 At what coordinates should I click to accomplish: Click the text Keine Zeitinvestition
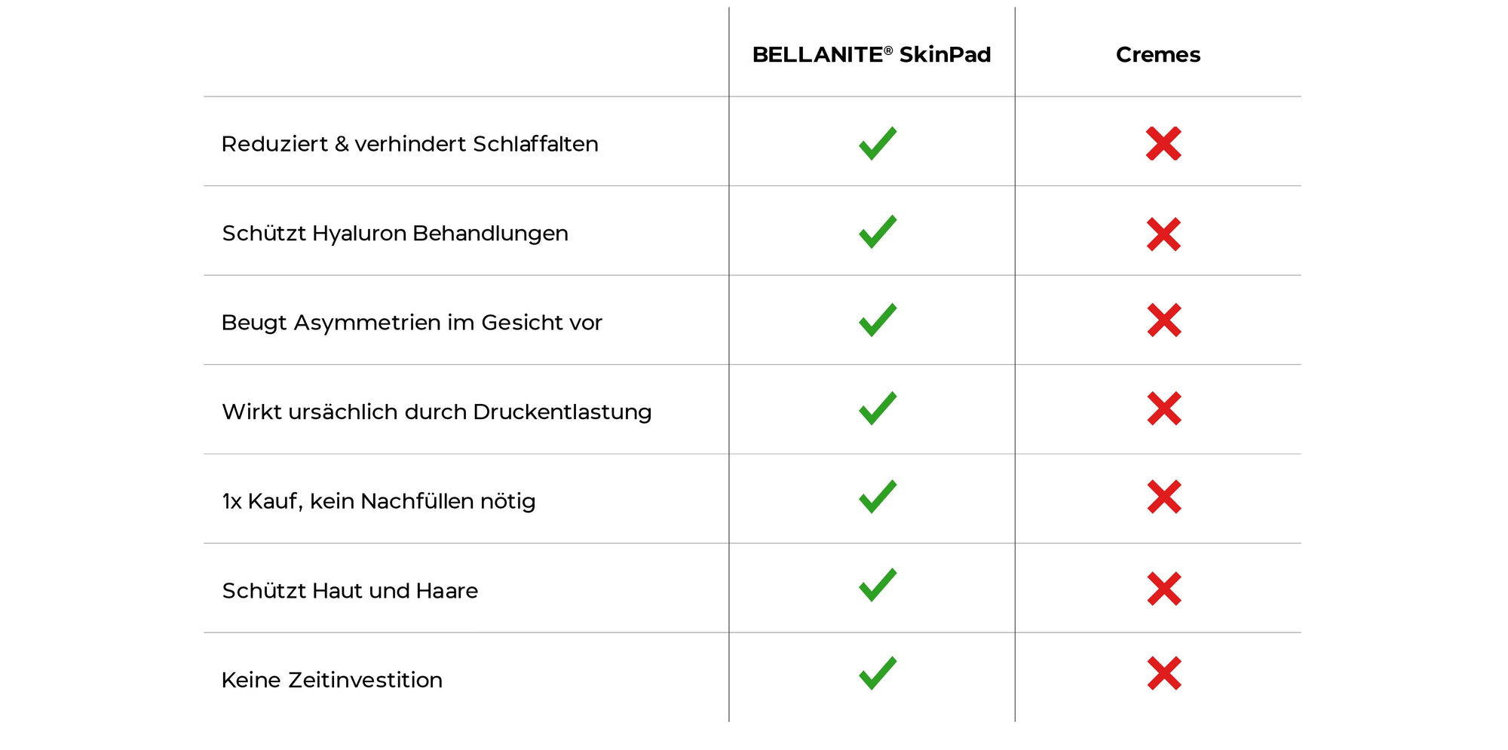[x=332, y=680]
